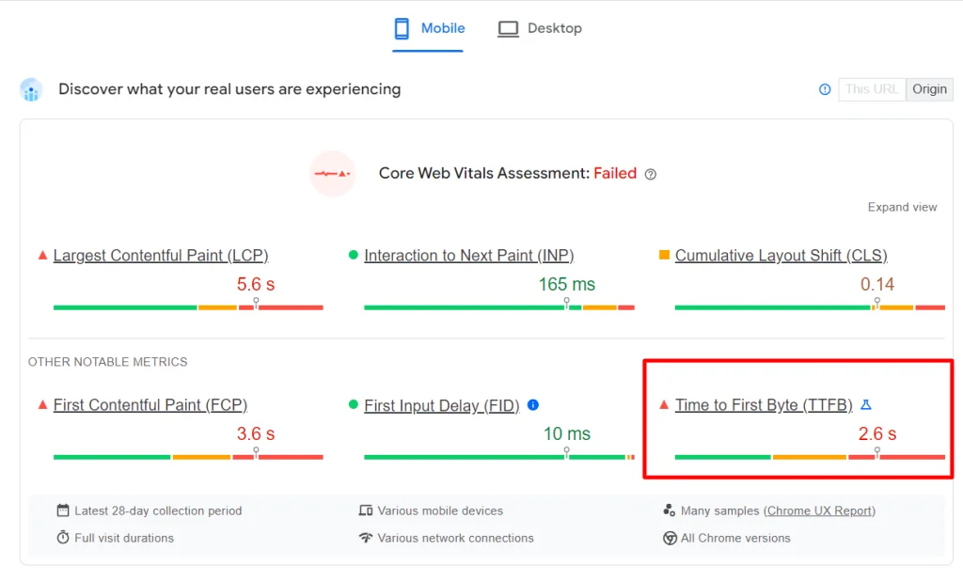Click the 'Latest 28-day collection period' text
This screenshot has height=581, width=963.
point(158,511)
